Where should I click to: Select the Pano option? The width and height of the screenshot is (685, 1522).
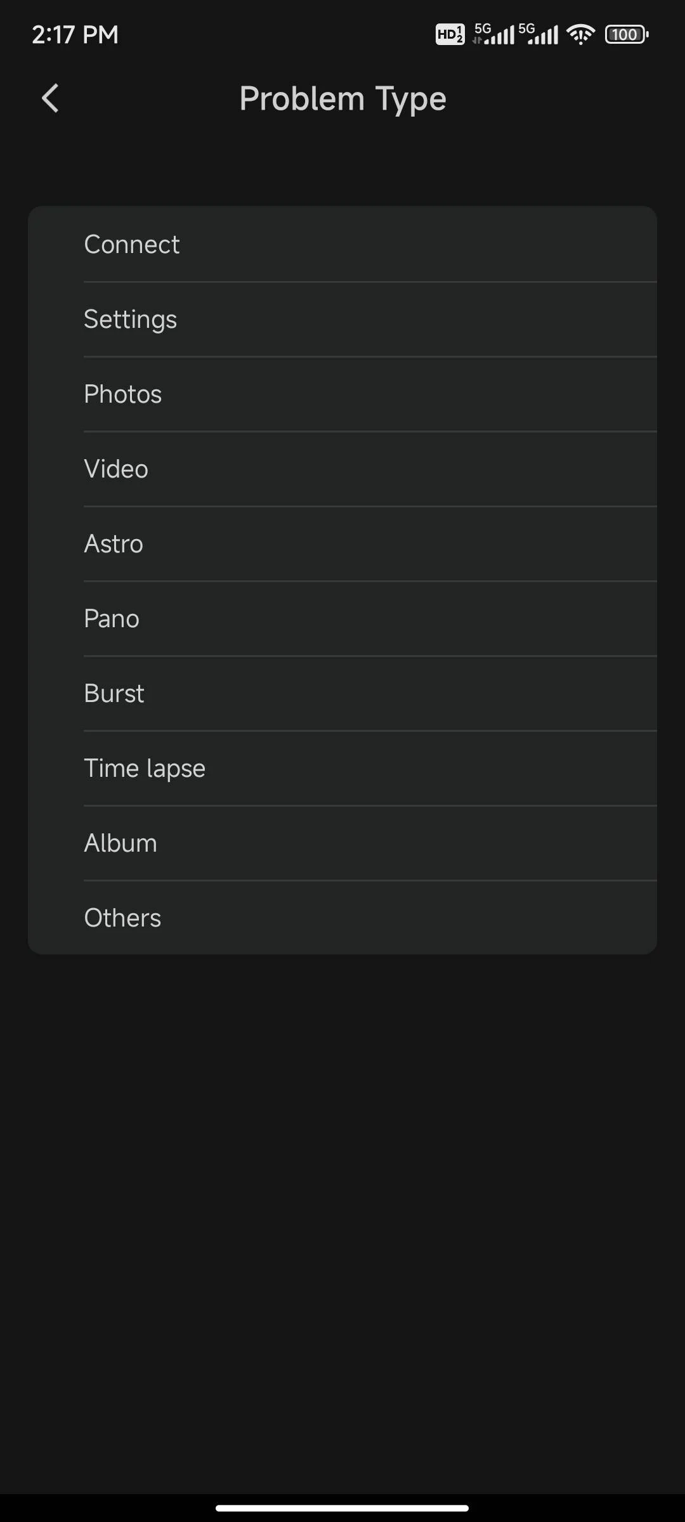tap(342, 619)
